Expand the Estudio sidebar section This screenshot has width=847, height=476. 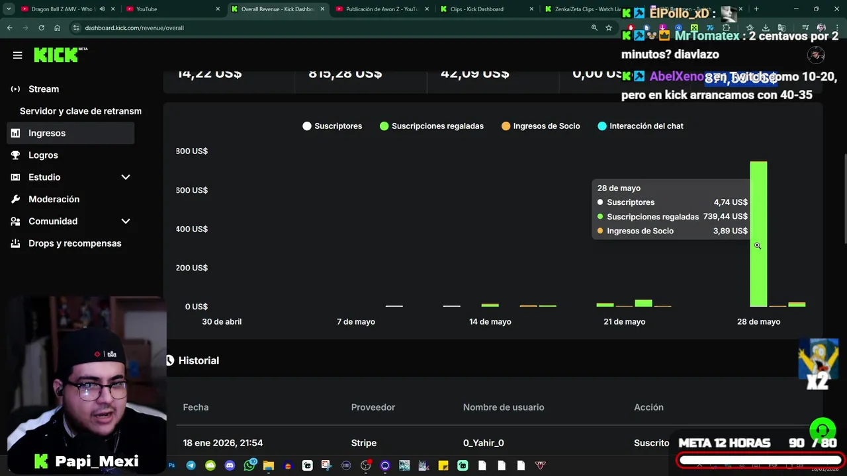126,177
